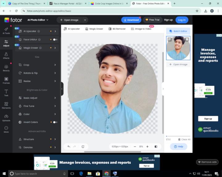Click the Windows Start button
The width and height of the screenshot is (222, 177).
[4, 174]
